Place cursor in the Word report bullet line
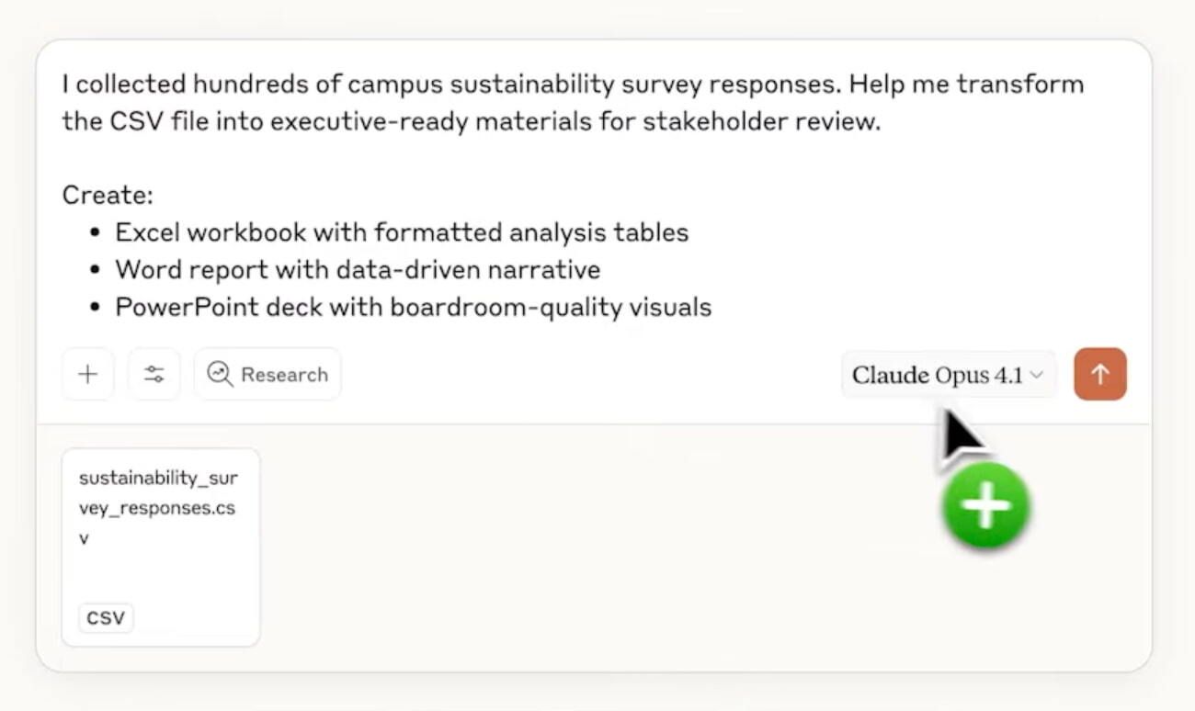 tap(358, 270)
